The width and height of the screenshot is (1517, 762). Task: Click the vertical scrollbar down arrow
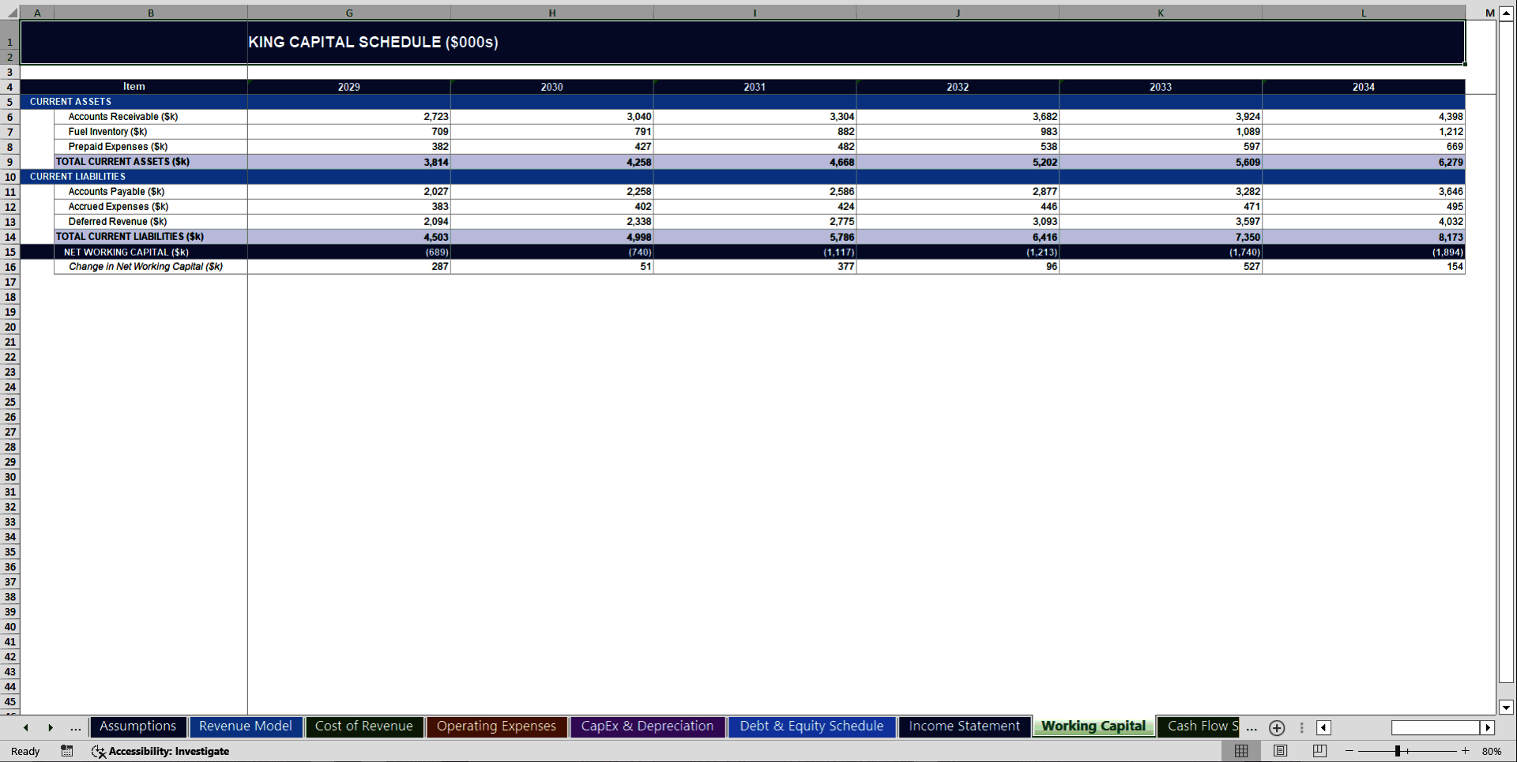coord(1504,708)
